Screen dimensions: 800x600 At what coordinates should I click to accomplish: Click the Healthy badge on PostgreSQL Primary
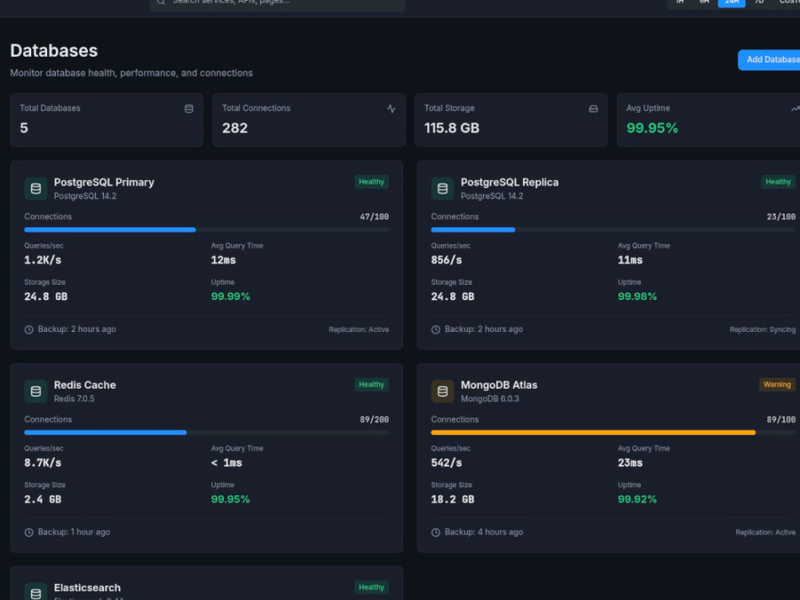371,182
